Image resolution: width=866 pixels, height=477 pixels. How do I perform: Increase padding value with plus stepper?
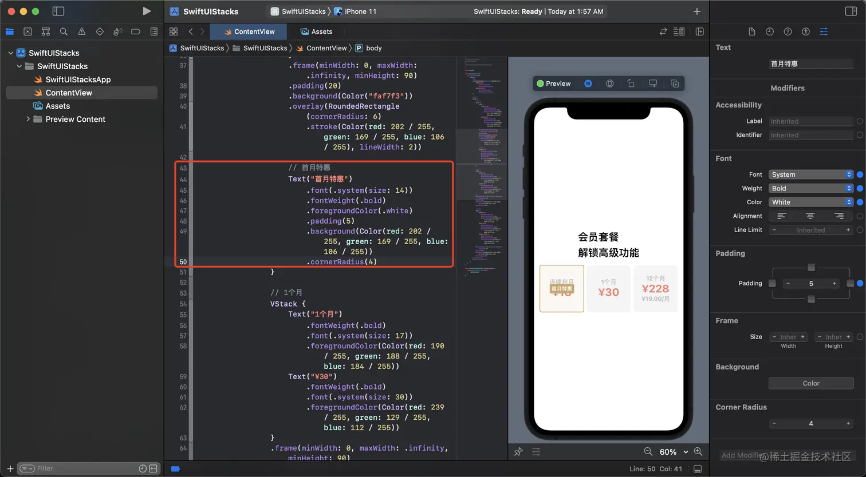[834, 284]
